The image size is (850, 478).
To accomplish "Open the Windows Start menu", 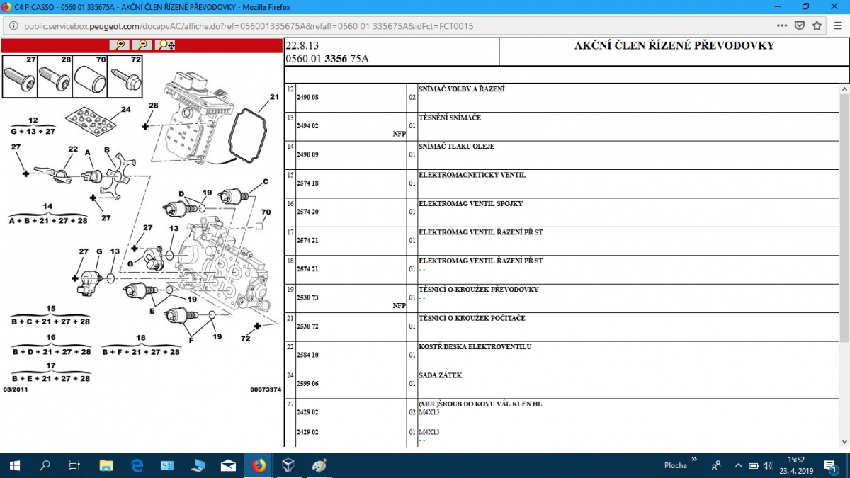I will [x=14, y=465].
